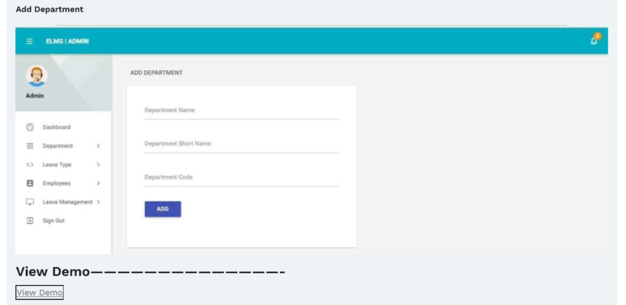Choose Sign Out in the sidebar

54,221
